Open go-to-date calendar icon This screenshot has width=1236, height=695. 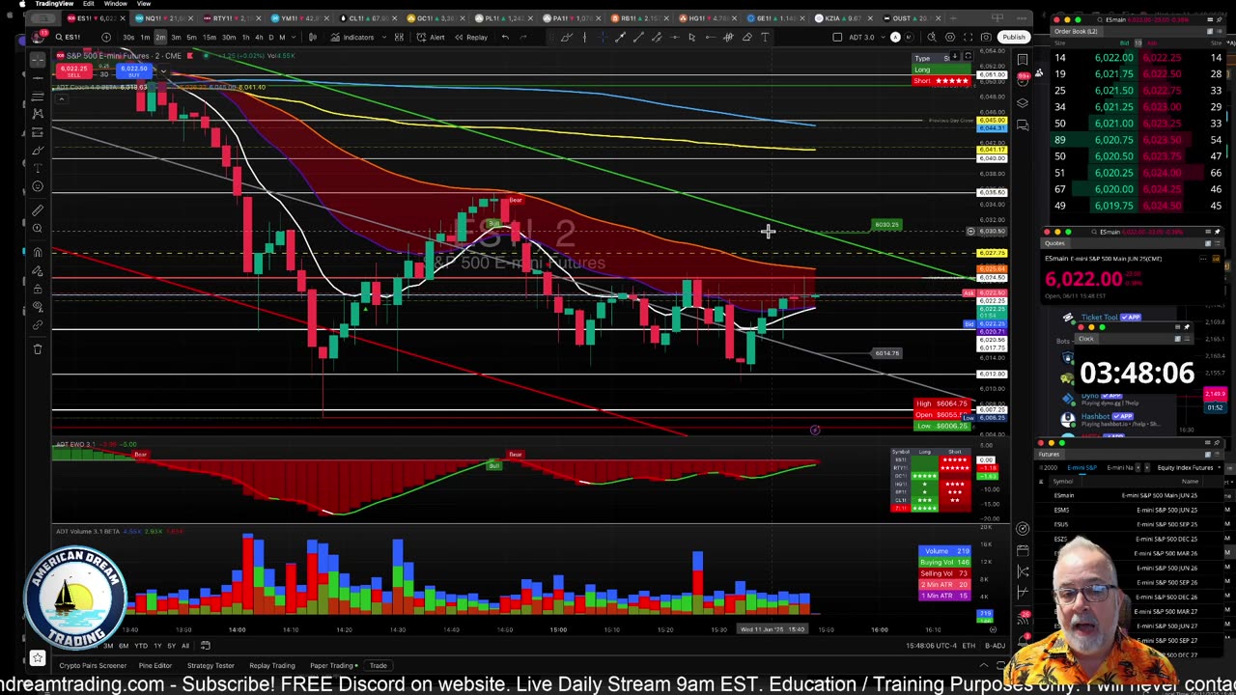205,646
